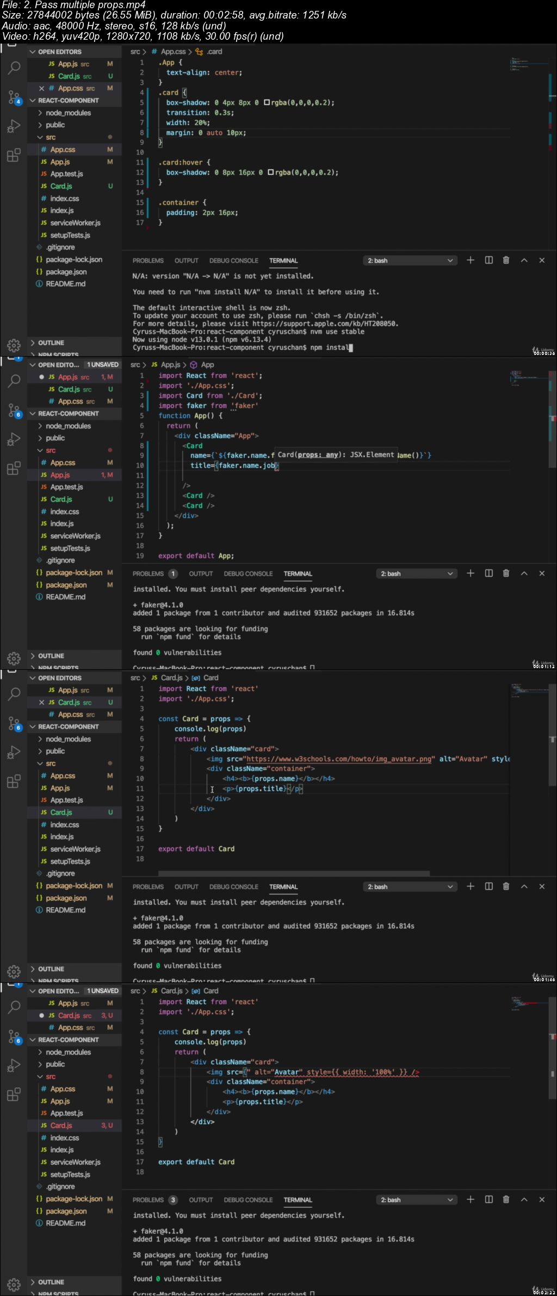Open Source Control in the 00:01:12 frame
Image resolution: width=557 pixels, height=1296 pixels.
pos(14,411)
